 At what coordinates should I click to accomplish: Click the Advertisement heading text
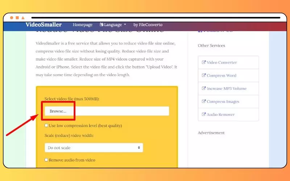(211, 133)
